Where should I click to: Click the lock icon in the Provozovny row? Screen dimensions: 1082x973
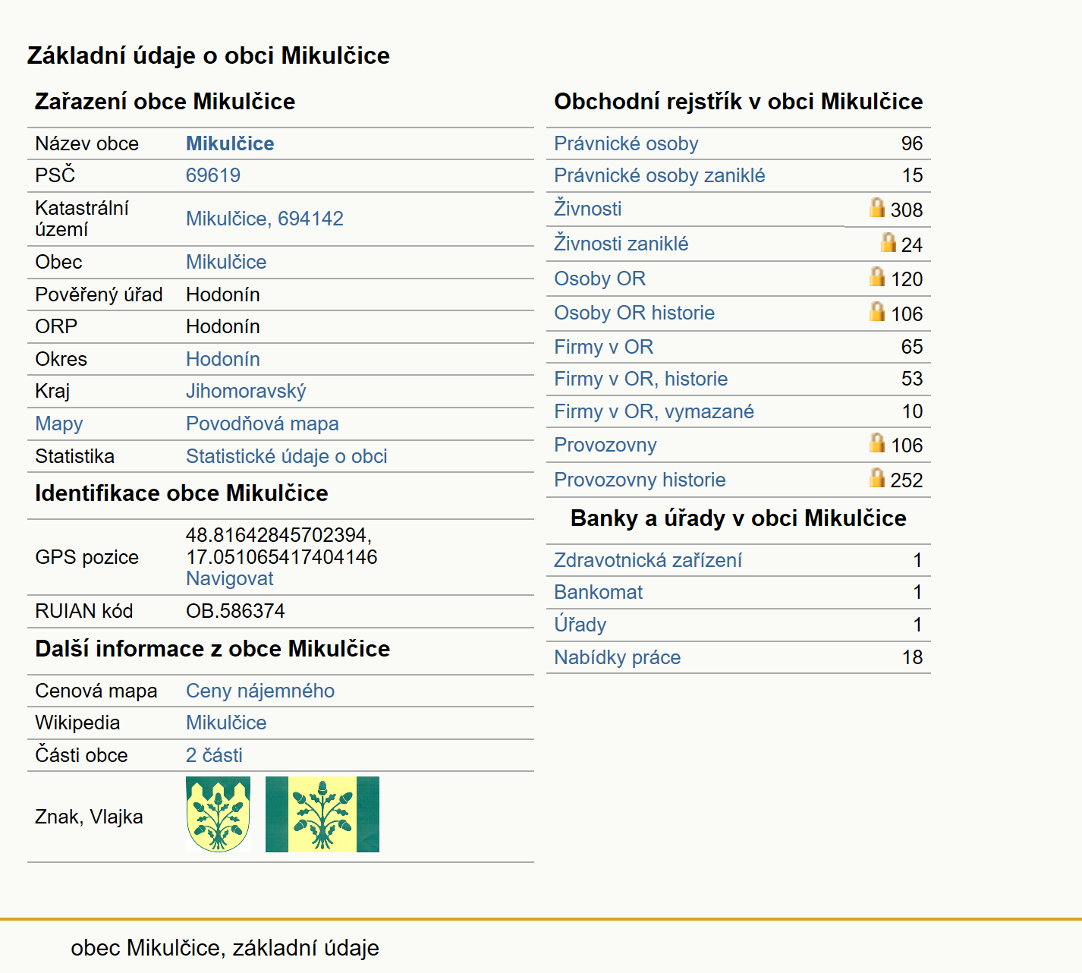(877, 442)
